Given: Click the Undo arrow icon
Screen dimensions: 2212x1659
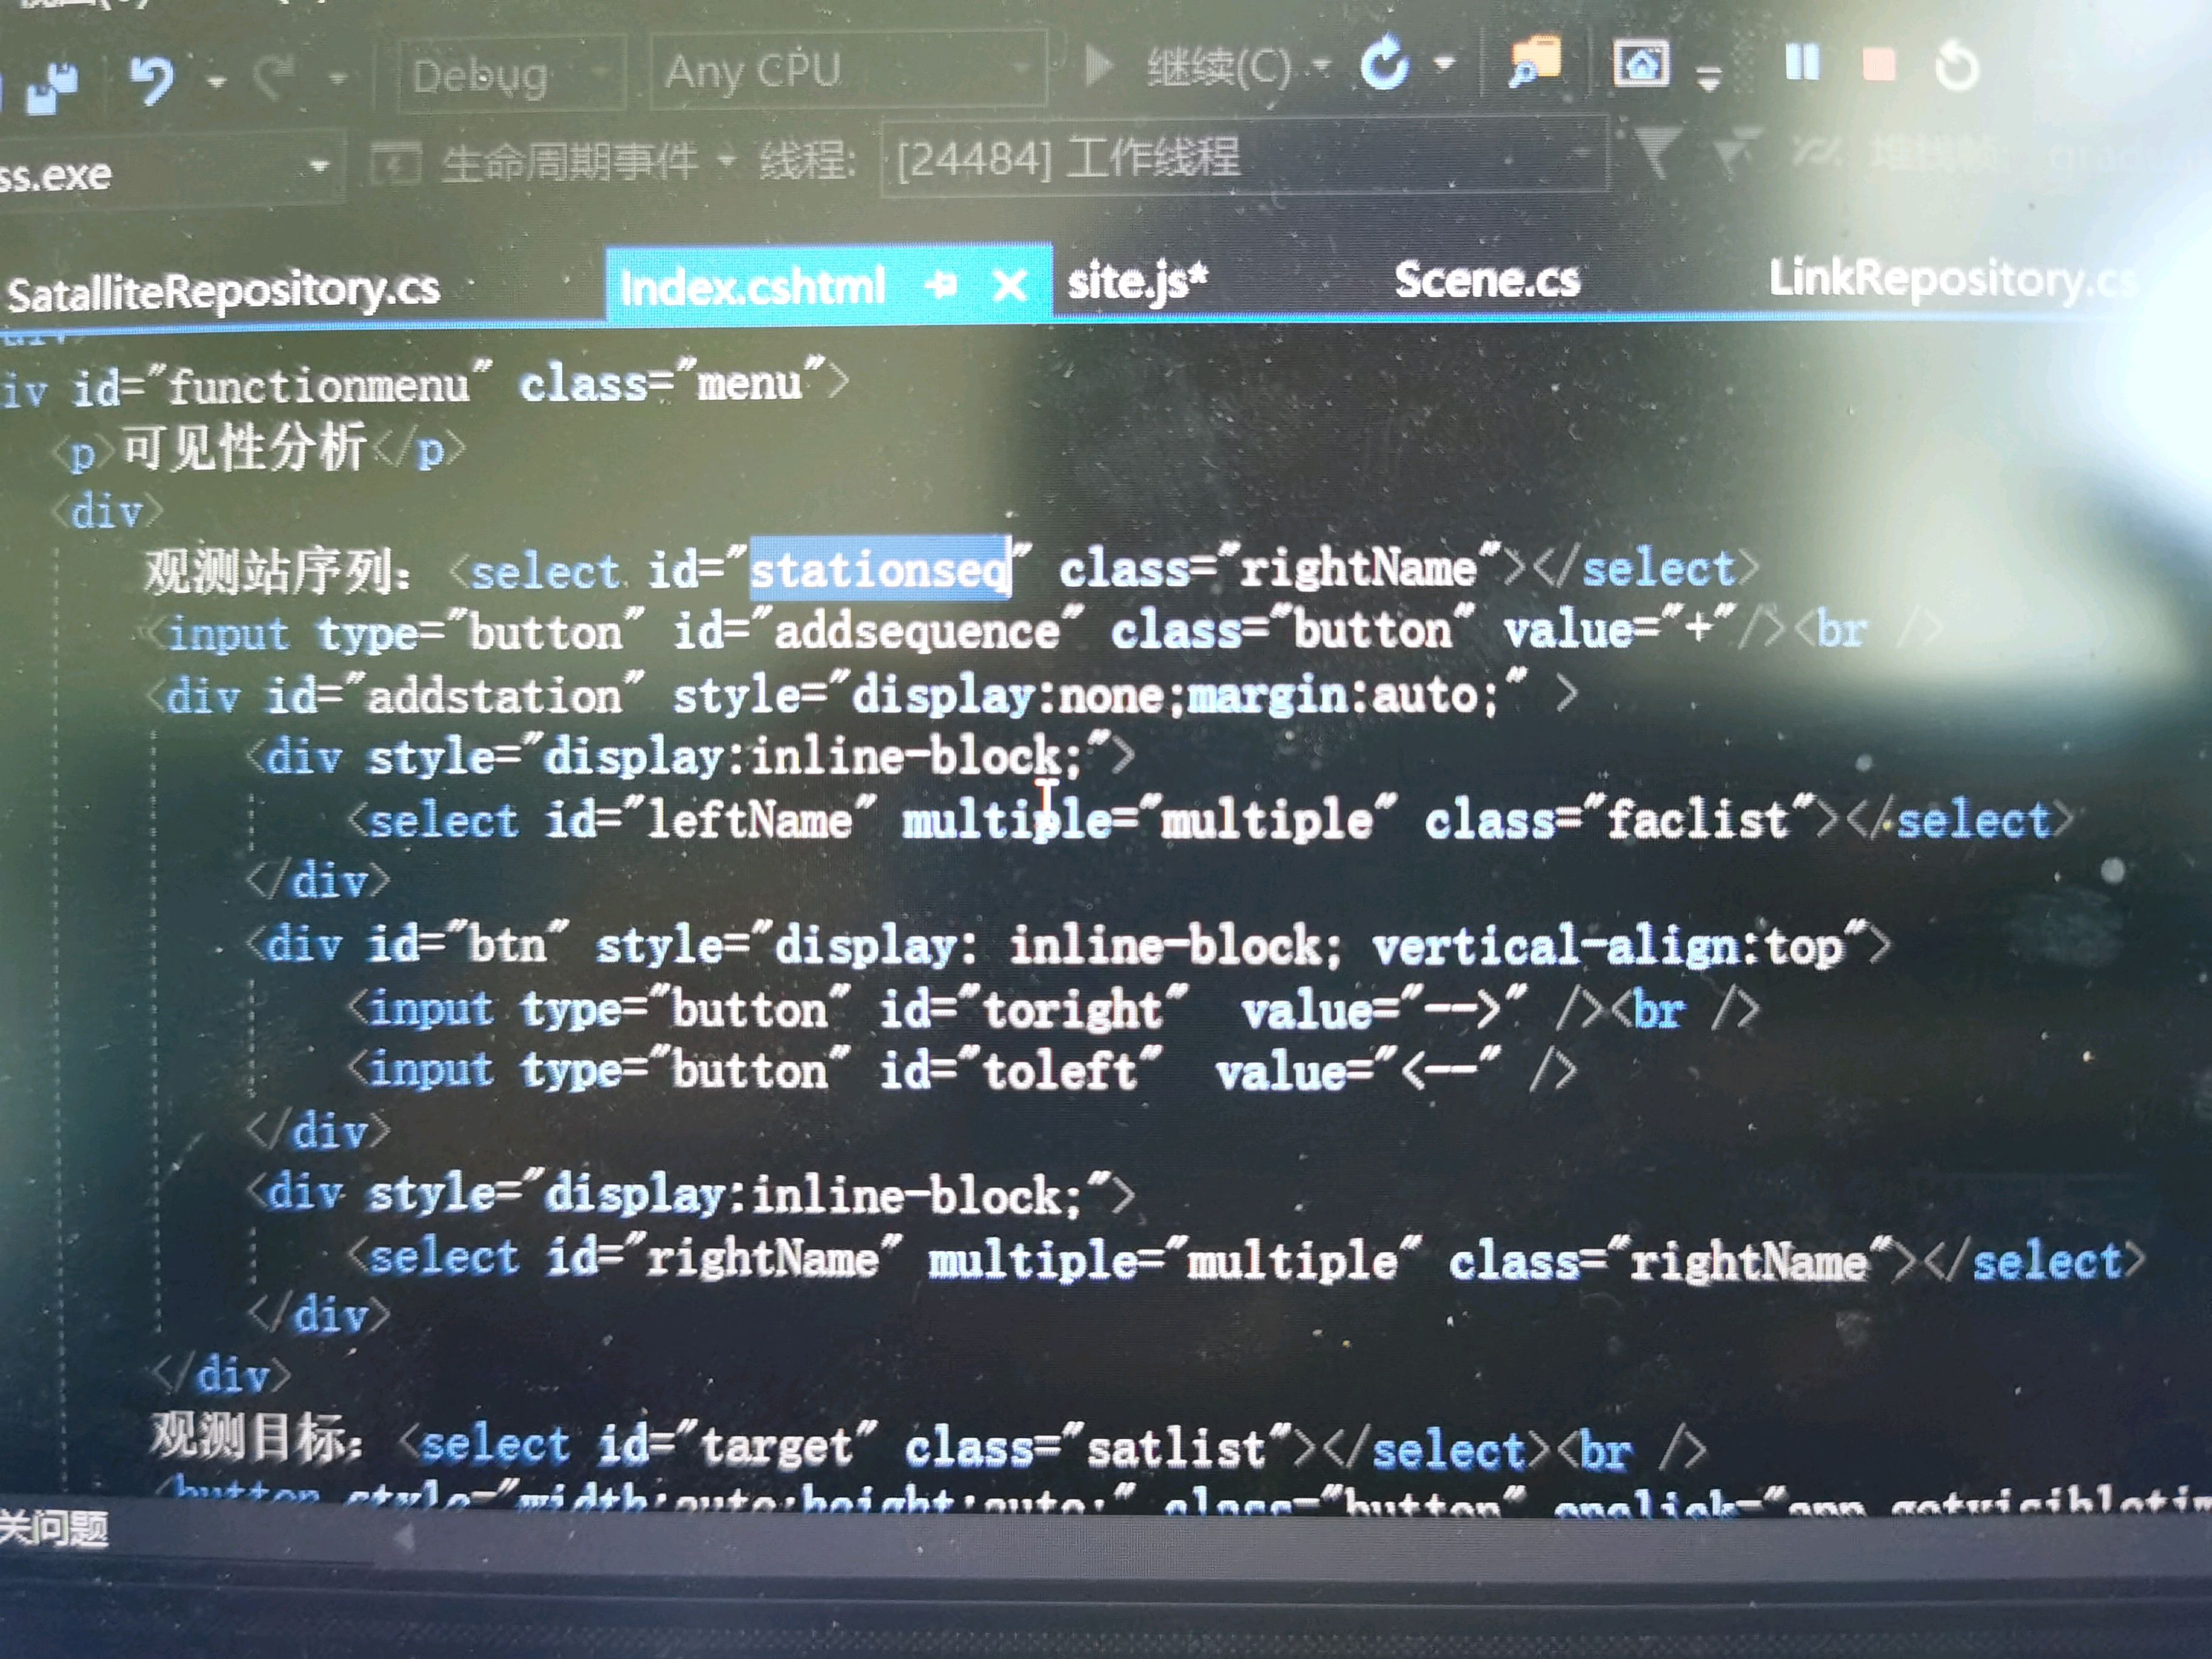Looking at the screenshot, I should tap(152, 80).
